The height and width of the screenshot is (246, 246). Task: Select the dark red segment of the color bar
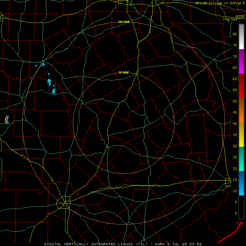(241, 86)
